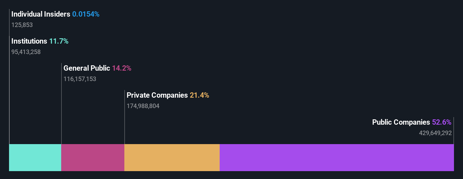Screen dimensions: 463x179
Task: Click the purple Public Companies bar segment
Action: [x=337, y=158]
